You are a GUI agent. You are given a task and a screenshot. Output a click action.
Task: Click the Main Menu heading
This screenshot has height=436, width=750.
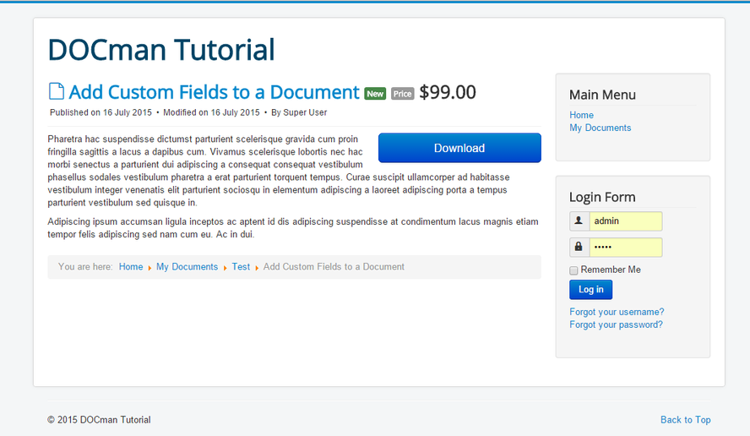point(602,95)
